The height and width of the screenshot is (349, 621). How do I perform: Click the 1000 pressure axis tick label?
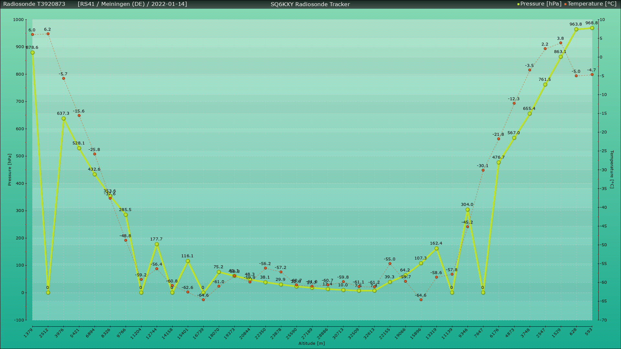pyautogui.click(x=18, y=20)
